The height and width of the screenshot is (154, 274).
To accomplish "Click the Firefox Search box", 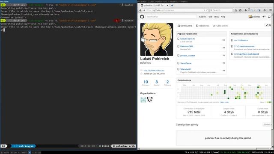I will coord(221,10).
